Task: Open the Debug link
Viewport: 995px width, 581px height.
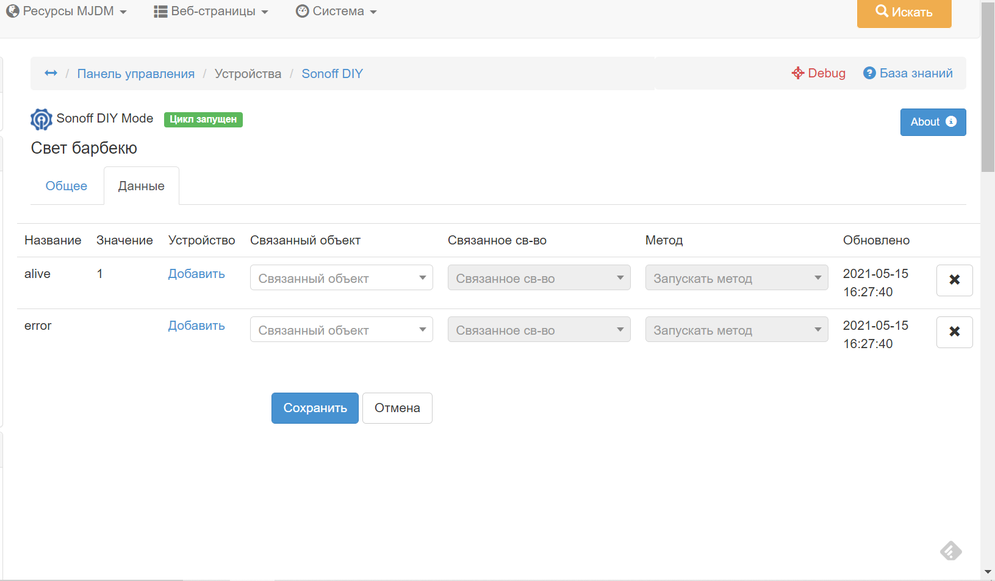Action: 819,73
